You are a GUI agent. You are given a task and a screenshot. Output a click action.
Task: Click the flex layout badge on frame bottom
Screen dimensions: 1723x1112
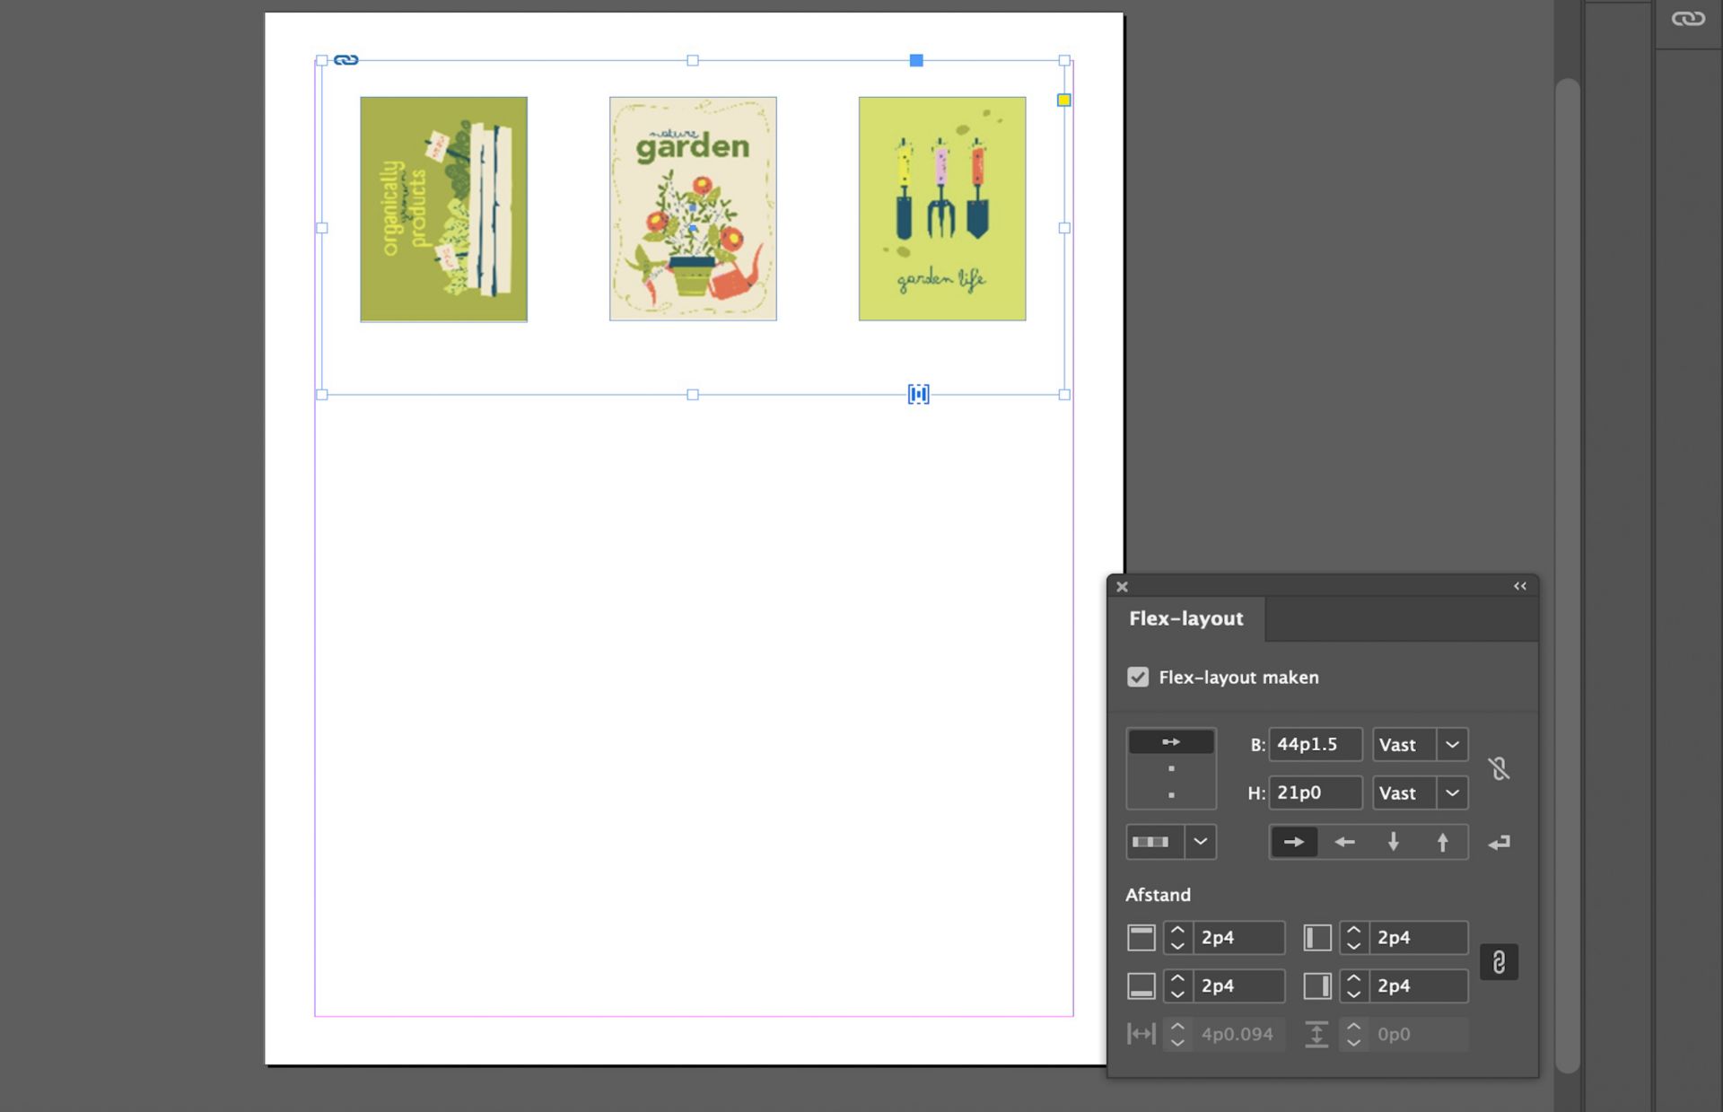(x=918, y=394)
